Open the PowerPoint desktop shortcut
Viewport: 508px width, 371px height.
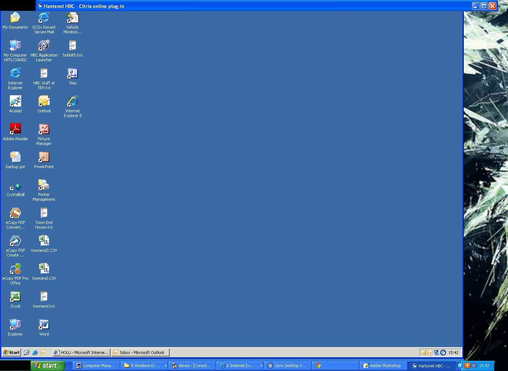[44, 157]
